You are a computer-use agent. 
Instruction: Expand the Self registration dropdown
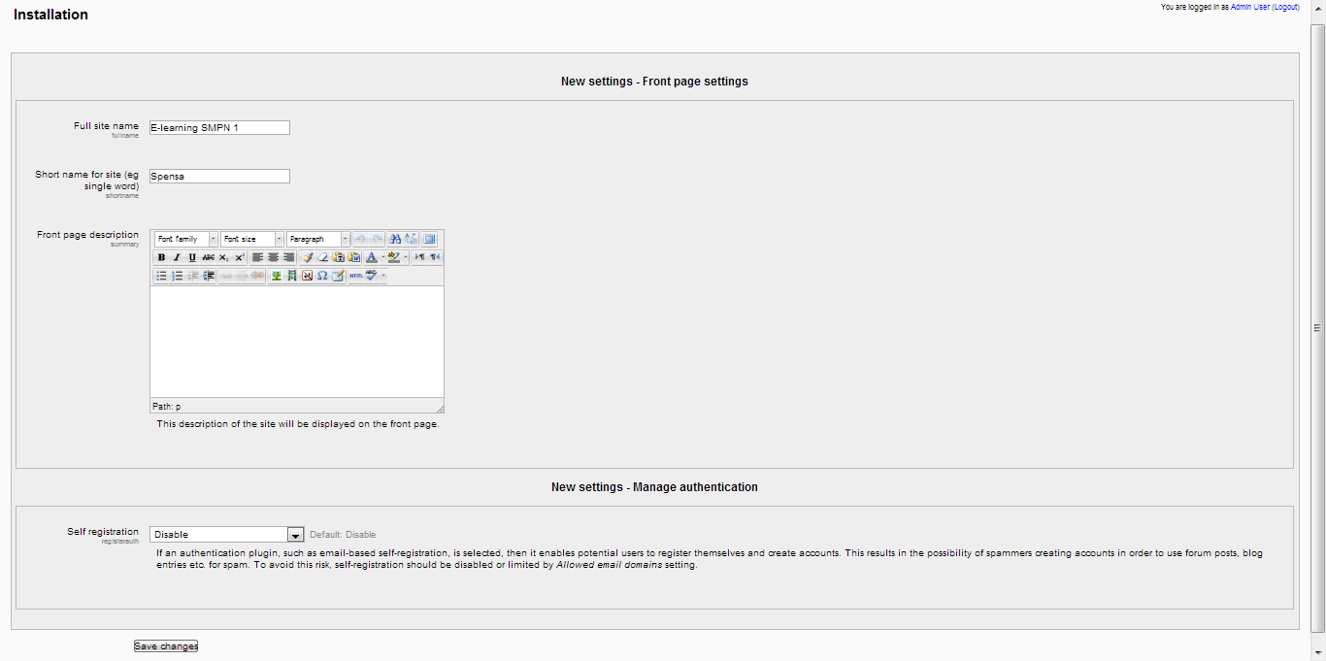click(296, 535)
